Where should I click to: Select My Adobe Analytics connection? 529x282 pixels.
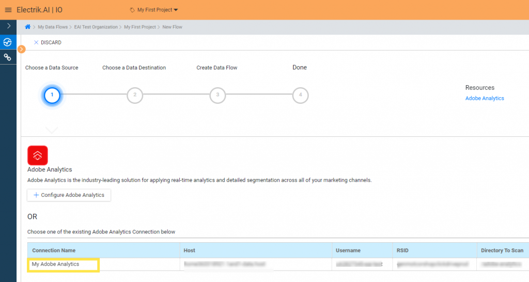click(x=55, y=264)
